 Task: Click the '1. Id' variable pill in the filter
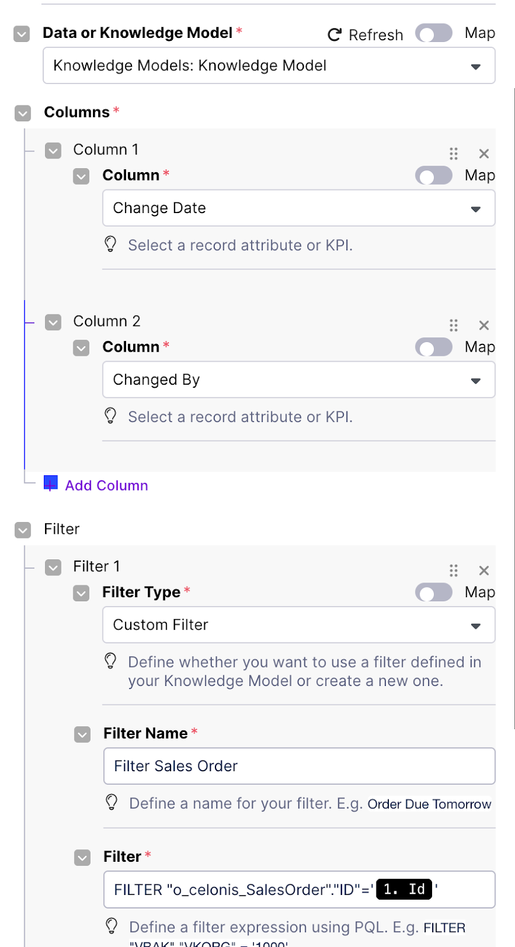point(404,889)
